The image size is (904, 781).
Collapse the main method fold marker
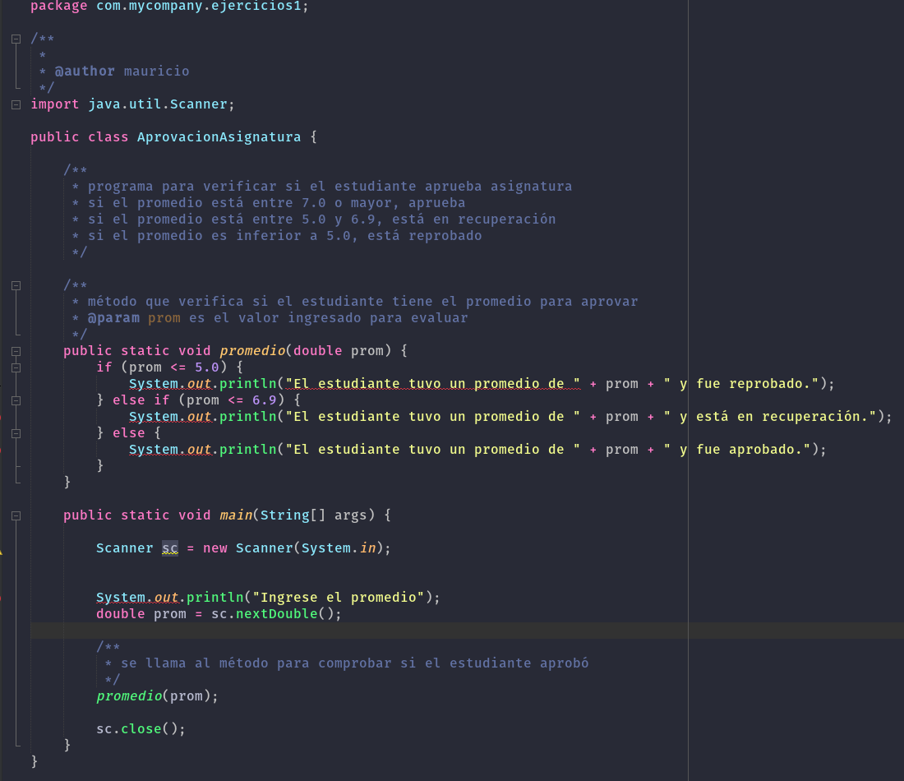(x=16, y=515)
